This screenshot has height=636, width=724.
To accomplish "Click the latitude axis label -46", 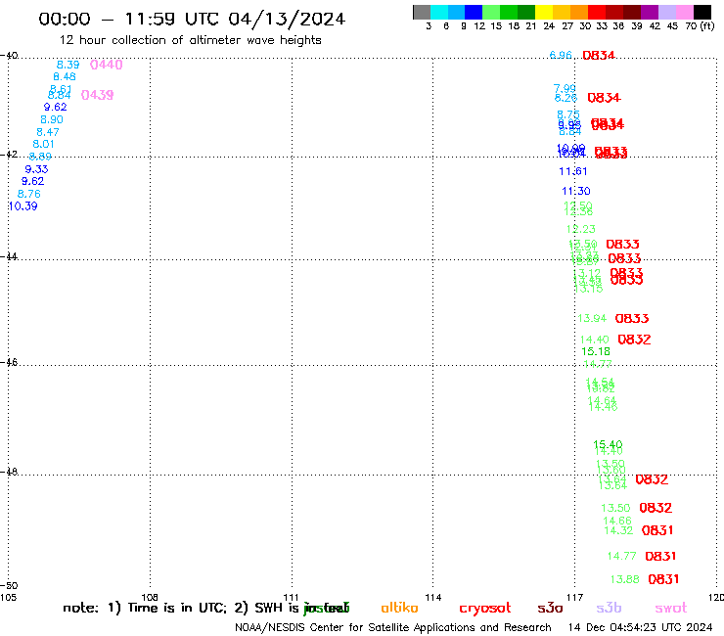I will [9, 363].
